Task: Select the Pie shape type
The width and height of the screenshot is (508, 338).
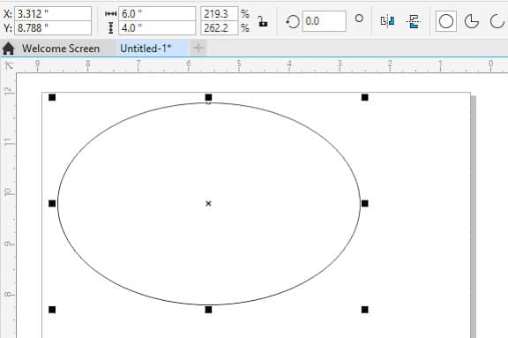Action: coord(471,21)
